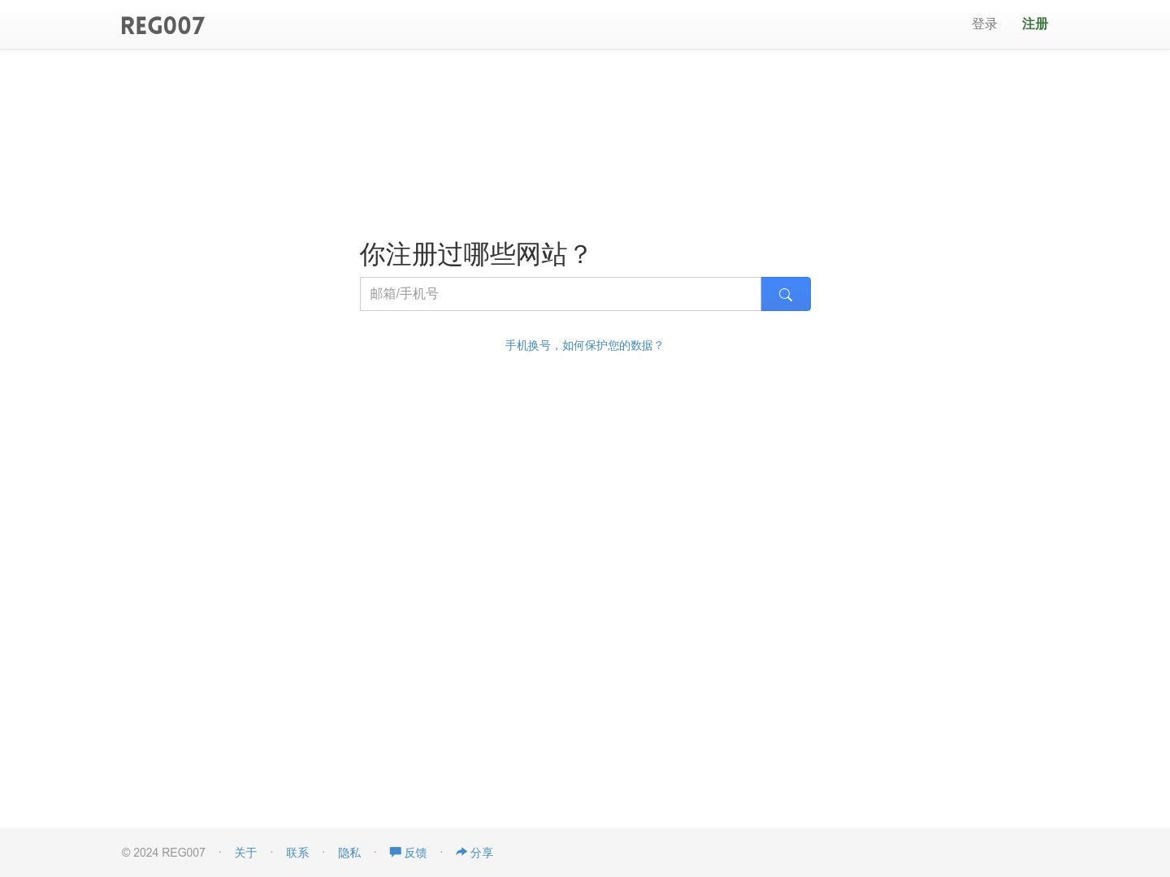Click the 分享 share link with arrow icon
1170x877 pixels.
pyautogui.click(x=474, y=853)
